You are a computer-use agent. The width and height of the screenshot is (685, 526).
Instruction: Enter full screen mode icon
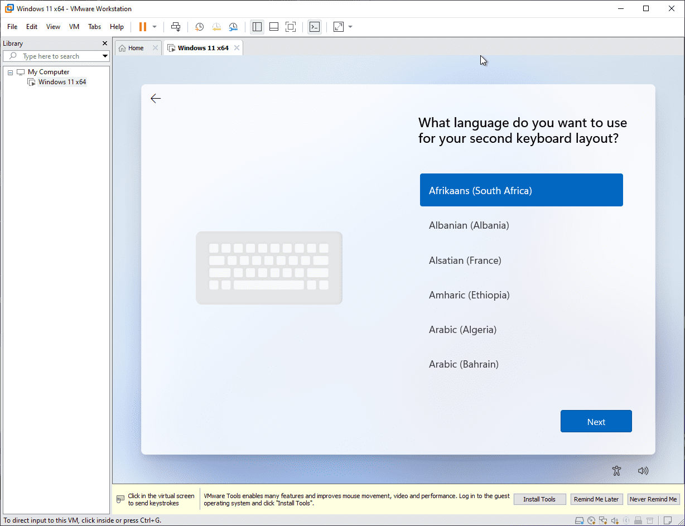[x=290, y=27]
